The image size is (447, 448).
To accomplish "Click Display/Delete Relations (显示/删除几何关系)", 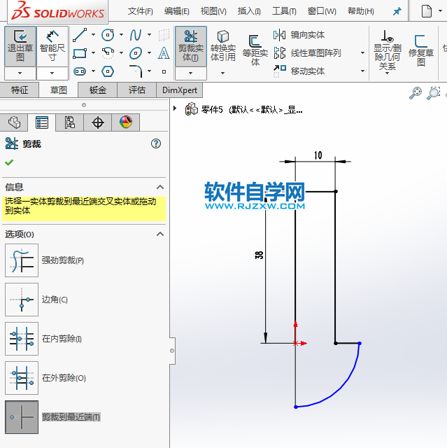I will [x=388, y=50].
